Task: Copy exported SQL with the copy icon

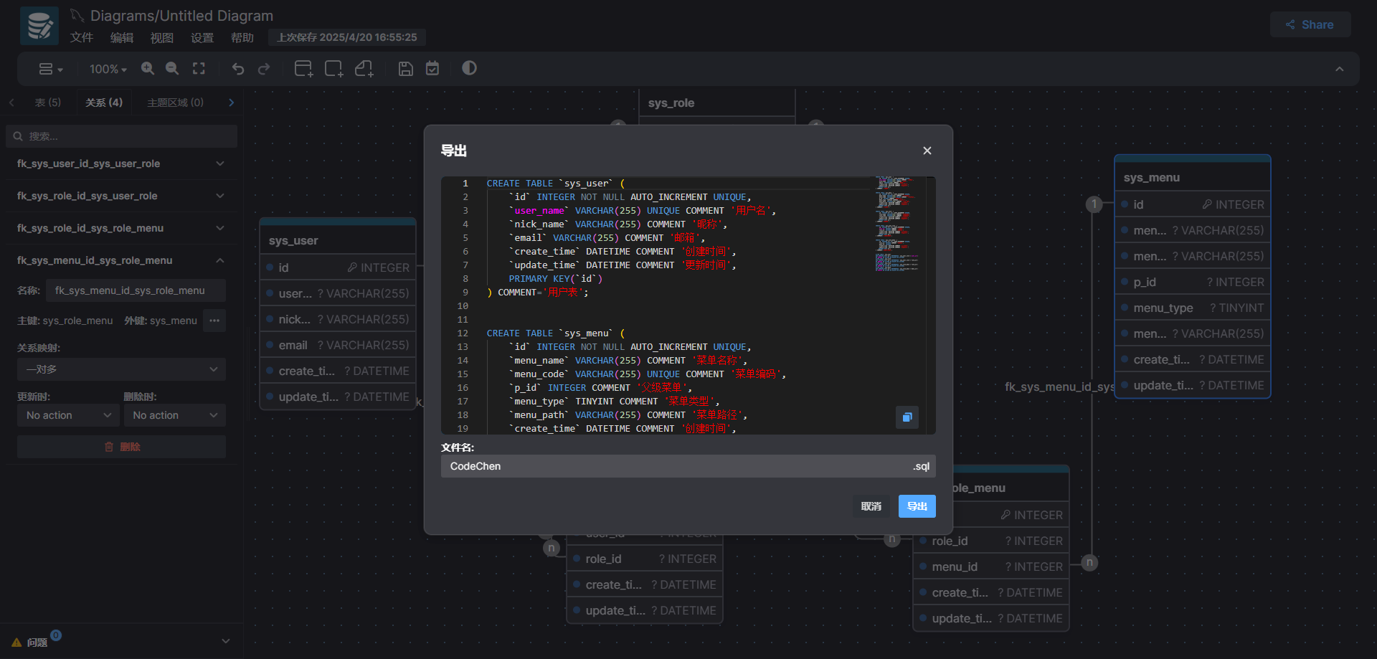Action: pos(907,417)
